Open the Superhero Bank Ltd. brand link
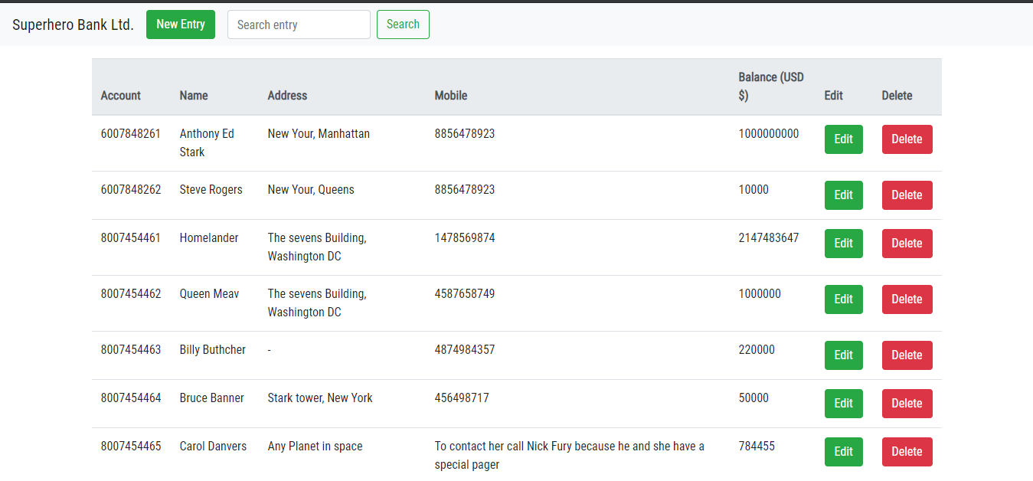This screenshot has width=1033, height=481. tap(74, 25)
